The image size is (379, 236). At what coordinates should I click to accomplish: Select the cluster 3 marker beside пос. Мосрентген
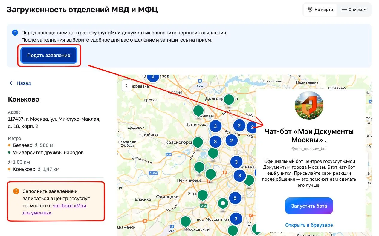236,219
